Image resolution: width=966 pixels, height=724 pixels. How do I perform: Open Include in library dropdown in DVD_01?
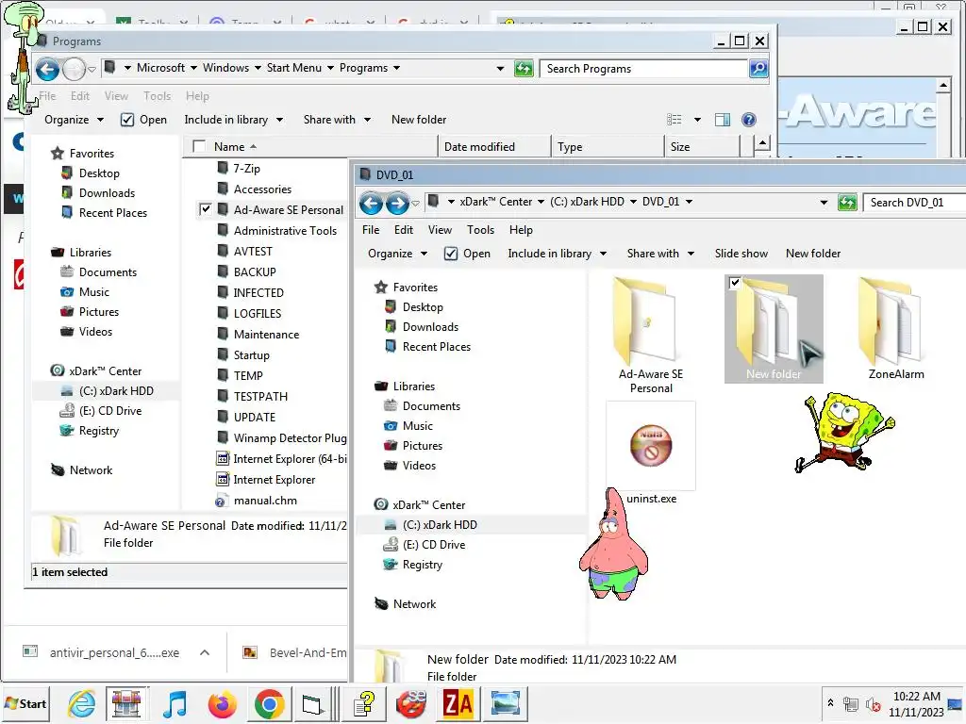[x=557, y=254]
